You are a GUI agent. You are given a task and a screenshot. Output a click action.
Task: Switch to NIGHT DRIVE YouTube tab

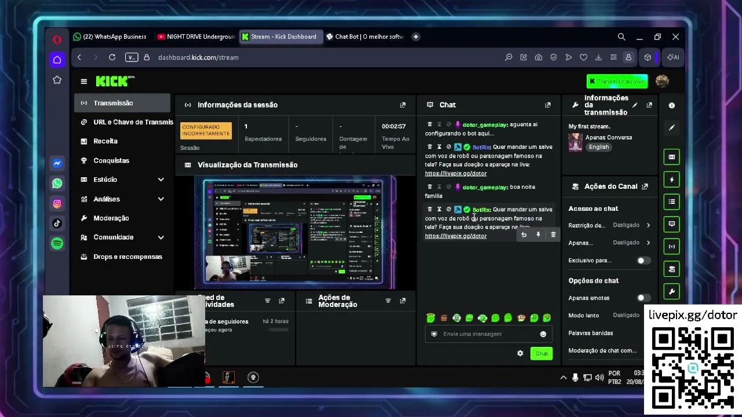195,36
